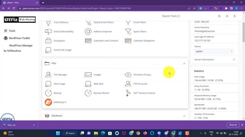
Task: Click the Show all downloads button
Action: coord(233,125)
